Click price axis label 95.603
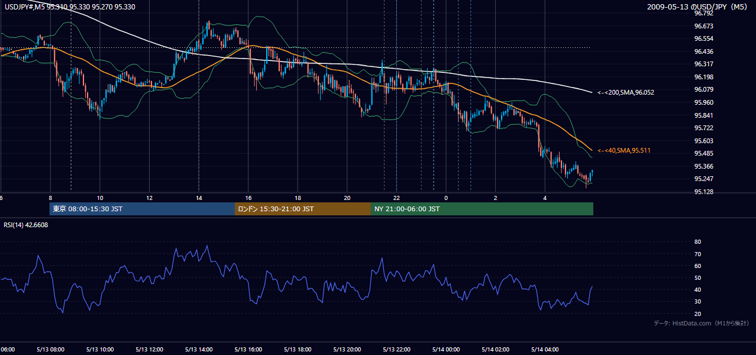 (x=703, y=141)
